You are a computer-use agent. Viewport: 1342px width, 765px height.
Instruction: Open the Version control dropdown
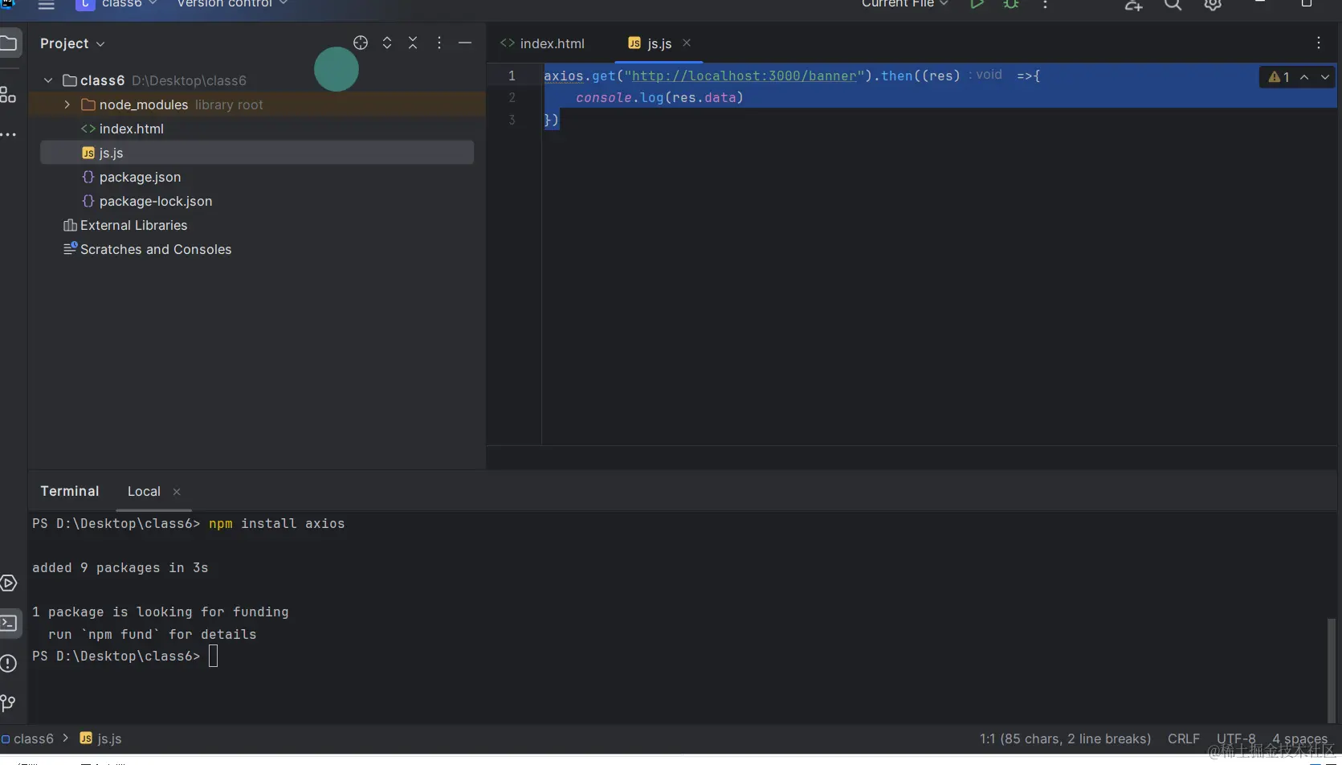click(232, 5)
